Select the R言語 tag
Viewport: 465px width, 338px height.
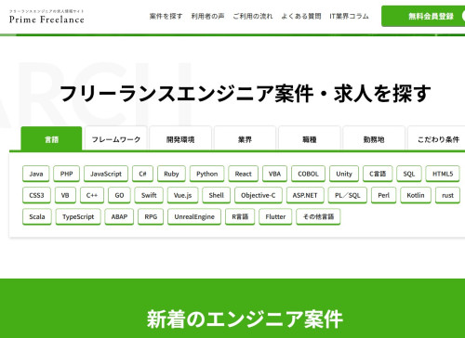point(240,216)
